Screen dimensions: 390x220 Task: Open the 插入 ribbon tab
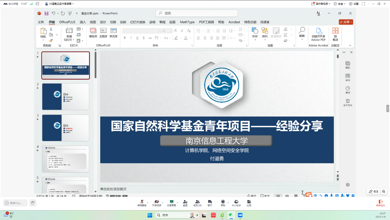pyautogui.click(x=83, y=22)
